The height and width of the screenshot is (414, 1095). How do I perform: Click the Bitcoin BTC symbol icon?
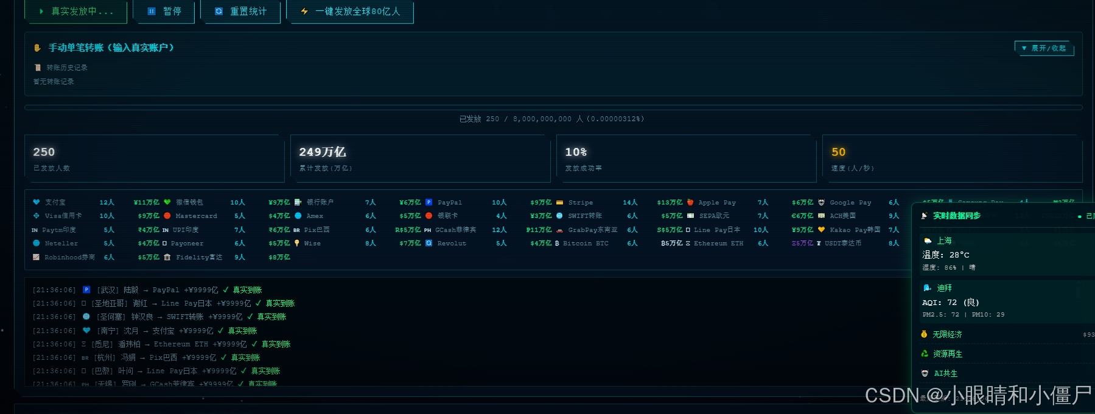point(557,243)
